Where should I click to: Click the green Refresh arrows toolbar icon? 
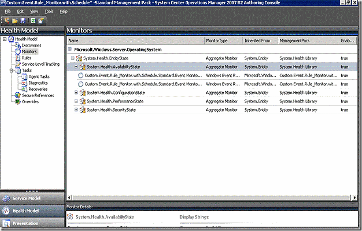point(33,21)
